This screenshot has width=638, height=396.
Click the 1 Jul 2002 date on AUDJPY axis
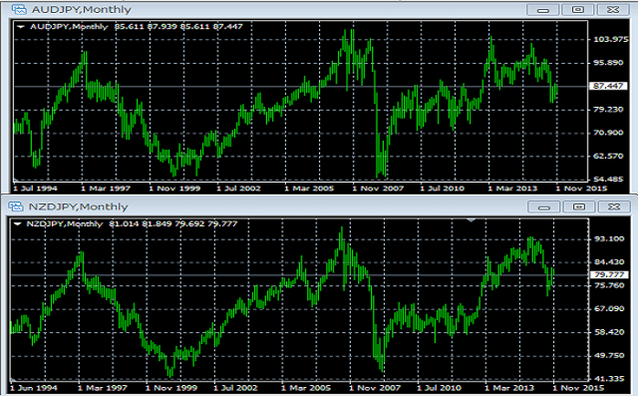pyautogui.click(x=238, y=189)
